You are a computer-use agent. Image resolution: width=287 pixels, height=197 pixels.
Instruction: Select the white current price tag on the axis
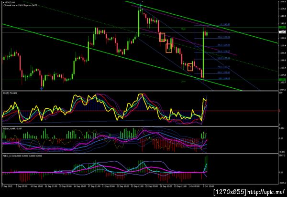coord(282,32)
